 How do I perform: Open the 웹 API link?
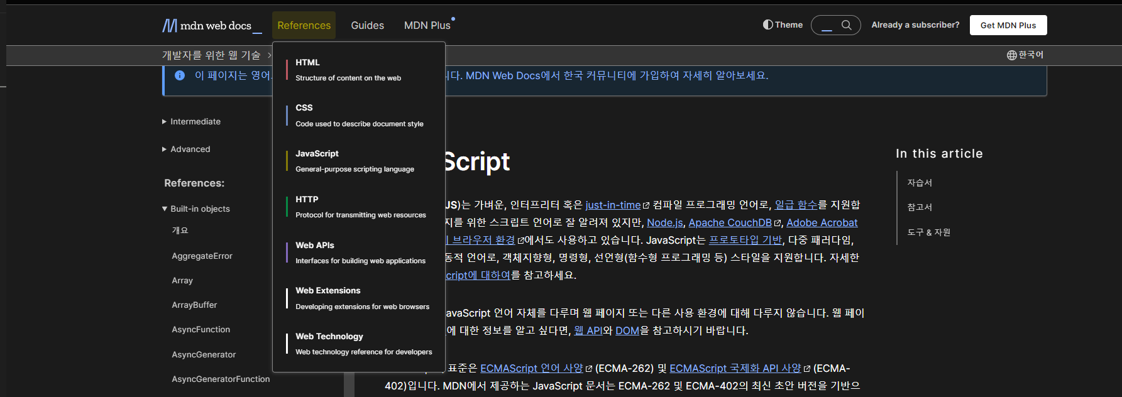588,331
